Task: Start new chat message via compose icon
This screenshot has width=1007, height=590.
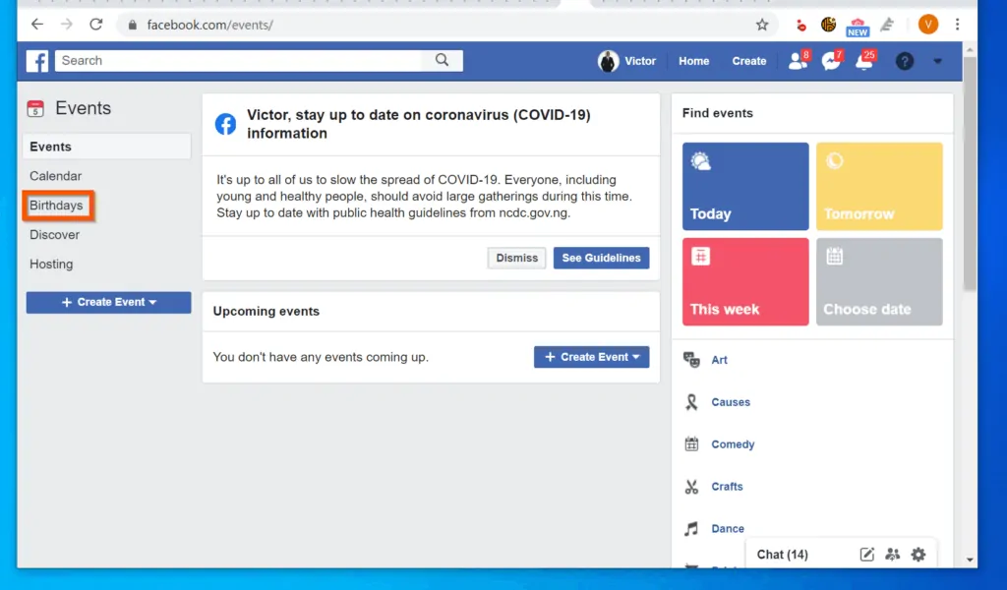Action: coord(867,554)
